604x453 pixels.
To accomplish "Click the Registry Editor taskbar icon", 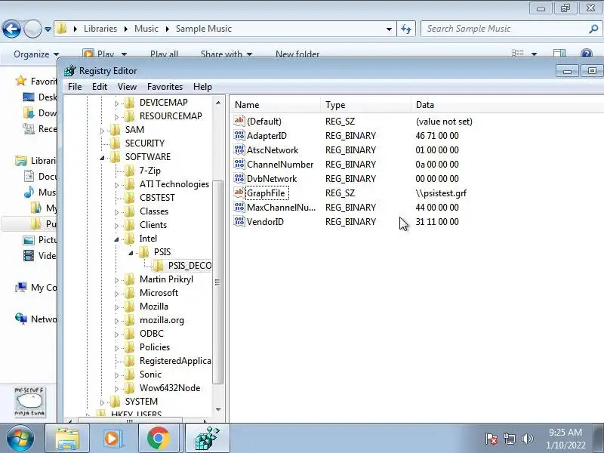I will pos(207,439).
